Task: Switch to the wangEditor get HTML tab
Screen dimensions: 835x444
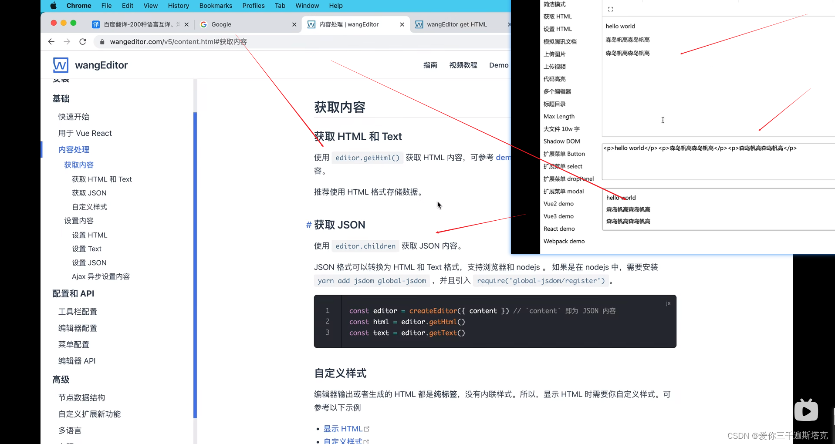Action: [x=456, y=24]
